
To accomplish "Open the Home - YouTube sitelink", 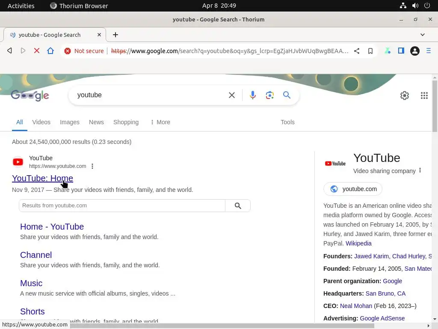I will 52,227.
